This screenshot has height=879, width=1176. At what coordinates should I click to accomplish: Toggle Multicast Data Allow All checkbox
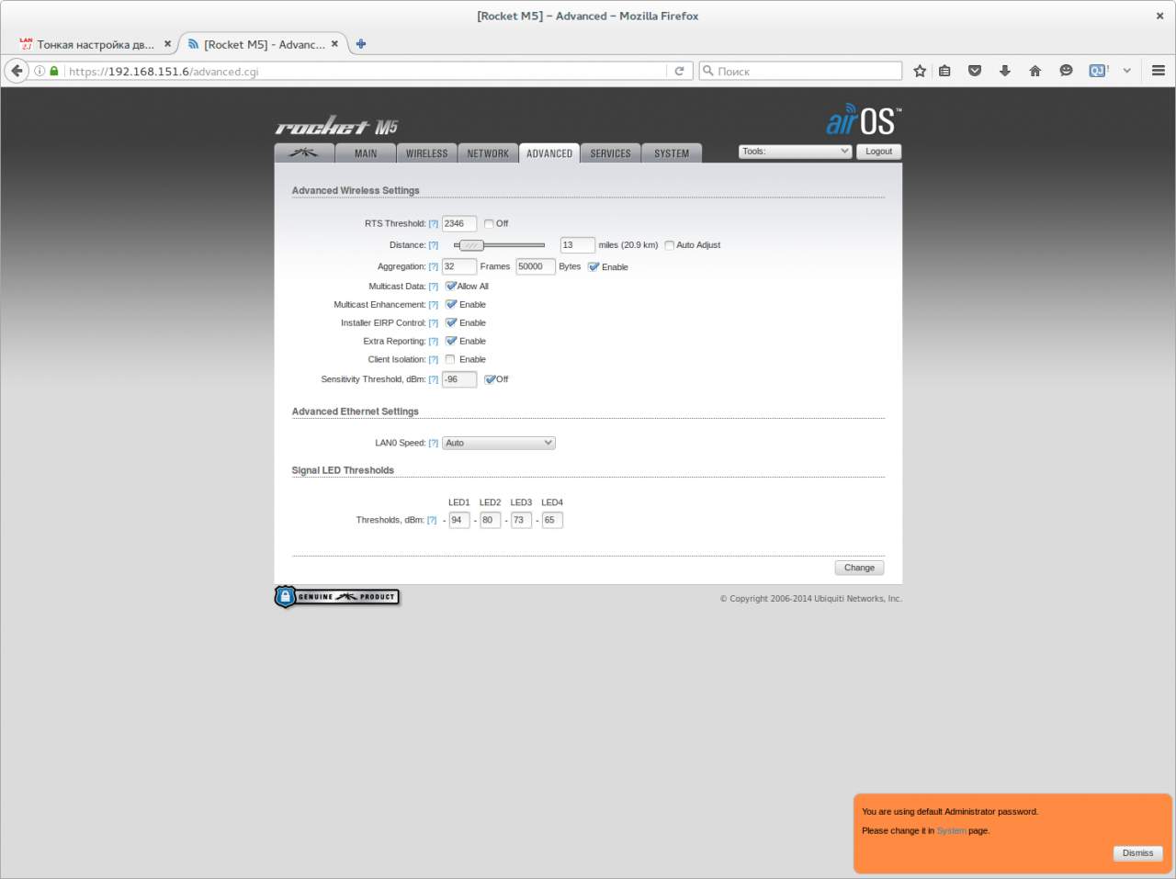[450, 287]
